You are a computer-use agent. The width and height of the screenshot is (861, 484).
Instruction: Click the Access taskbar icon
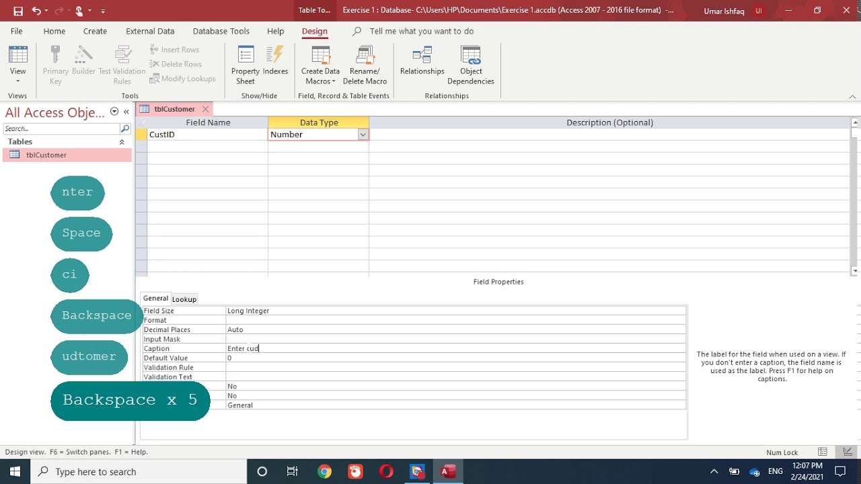[x=448, y=471]
